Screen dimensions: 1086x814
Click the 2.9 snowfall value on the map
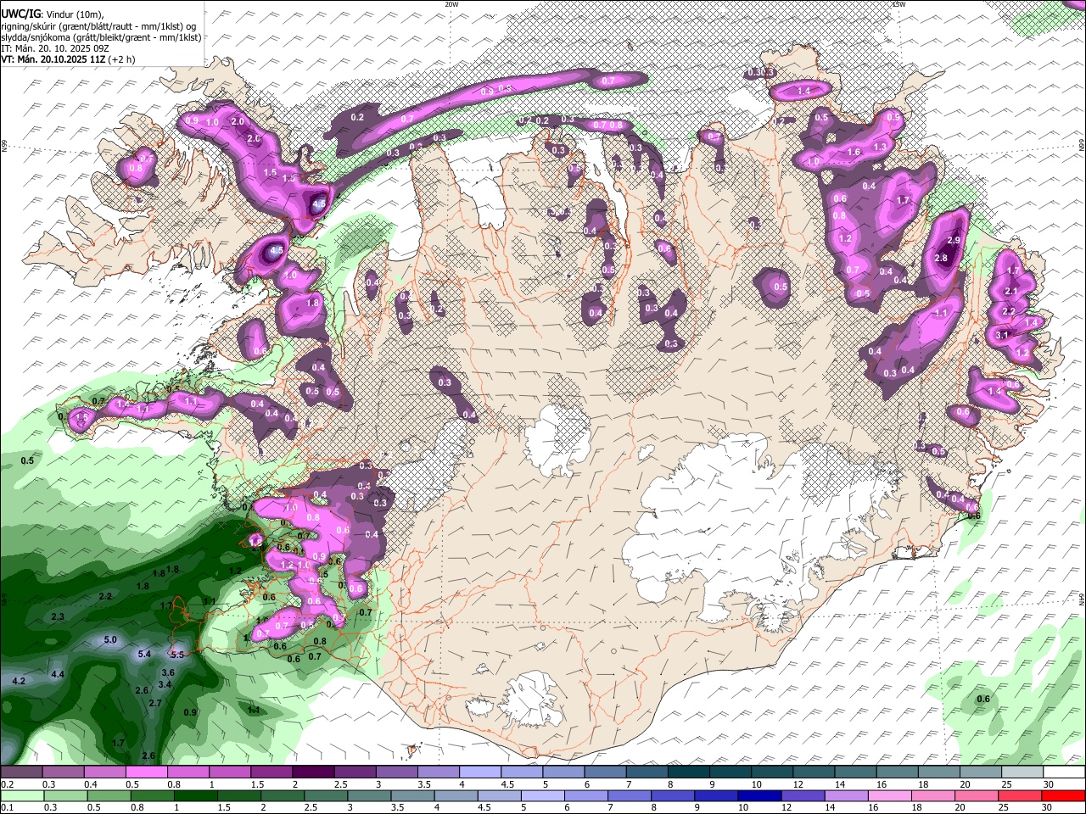coord(953,241)
